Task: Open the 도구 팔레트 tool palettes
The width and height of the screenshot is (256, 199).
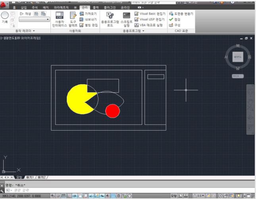Action: tap(73, 19)
